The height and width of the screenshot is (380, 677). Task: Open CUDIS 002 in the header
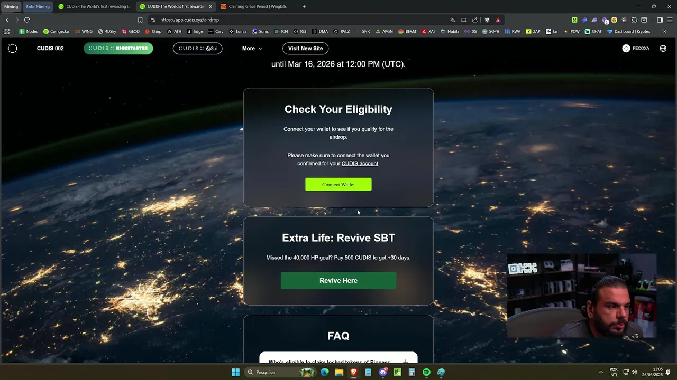coord(50,48)
